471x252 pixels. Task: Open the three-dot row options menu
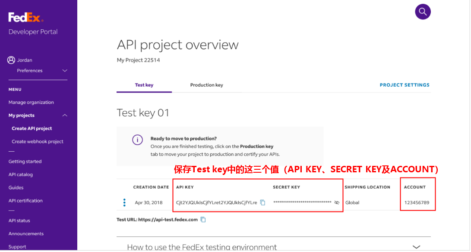click(124, 202)
